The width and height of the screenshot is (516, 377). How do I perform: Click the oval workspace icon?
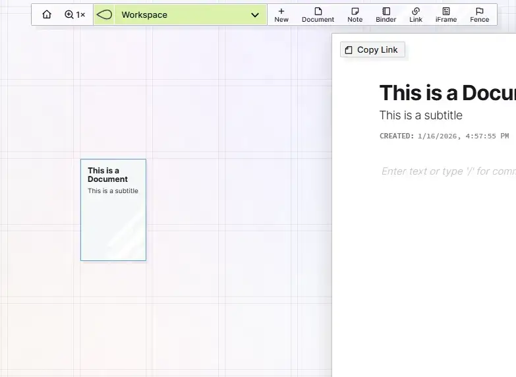(104, 14)
